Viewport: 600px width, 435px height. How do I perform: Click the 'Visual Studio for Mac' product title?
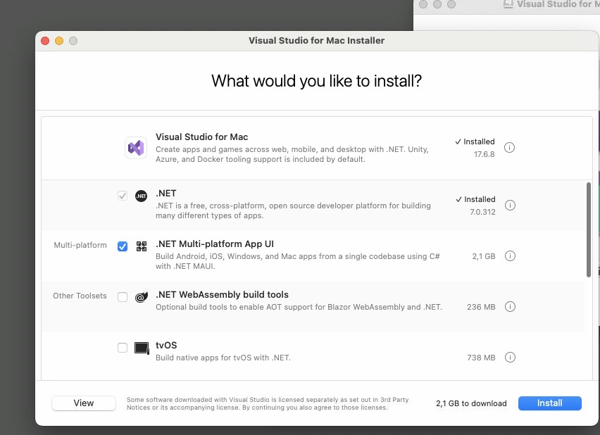coord(201,137)
